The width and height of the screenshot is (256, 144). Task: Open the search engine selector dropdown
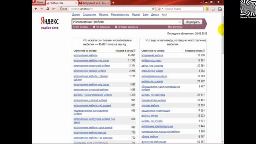(160, 9)
